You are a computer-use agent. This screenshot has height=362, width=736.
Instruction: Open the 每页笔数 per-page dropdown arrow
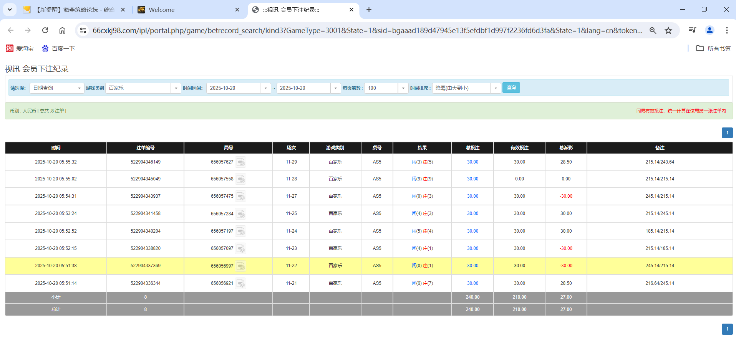[403, 88]
